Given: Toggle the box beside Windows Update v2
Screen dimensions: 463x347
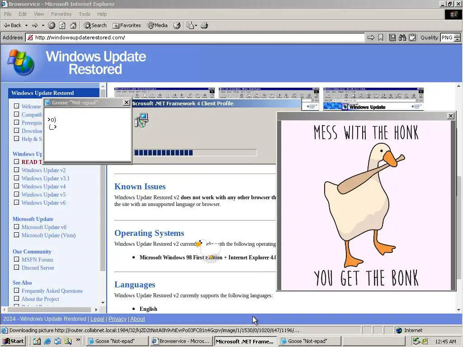Looking at the screenshot, I should 17,170.
